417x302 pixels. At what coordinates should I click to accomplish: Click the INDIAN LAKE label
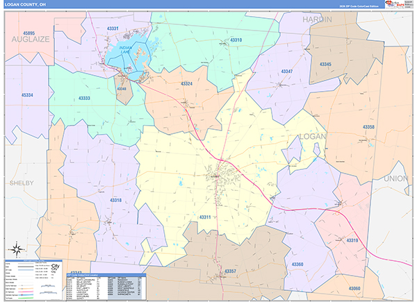click(125, 50)
